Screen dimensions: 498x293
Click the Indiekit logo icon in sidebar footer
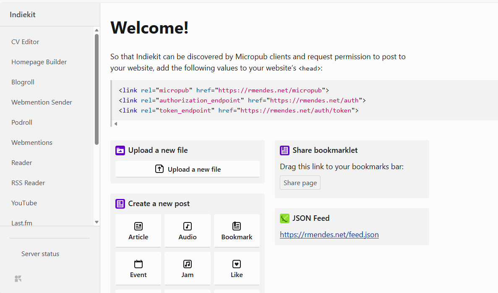coord(18,279)
